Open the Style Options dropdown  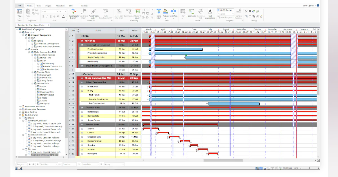tap(309, 5)
